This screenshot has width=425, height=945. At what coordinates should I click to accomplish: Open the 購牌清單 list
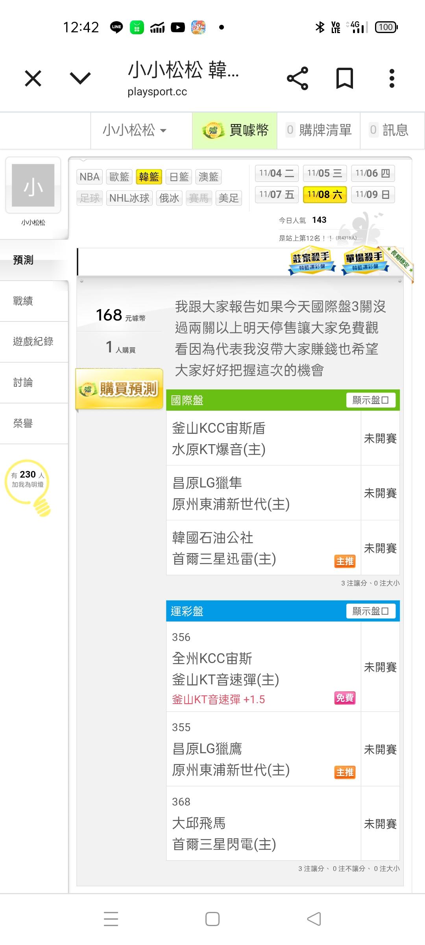click(x=319, y=130)
